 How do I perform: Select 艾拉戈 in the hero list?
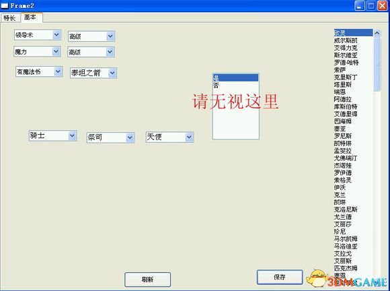click(x=353, y=253)
